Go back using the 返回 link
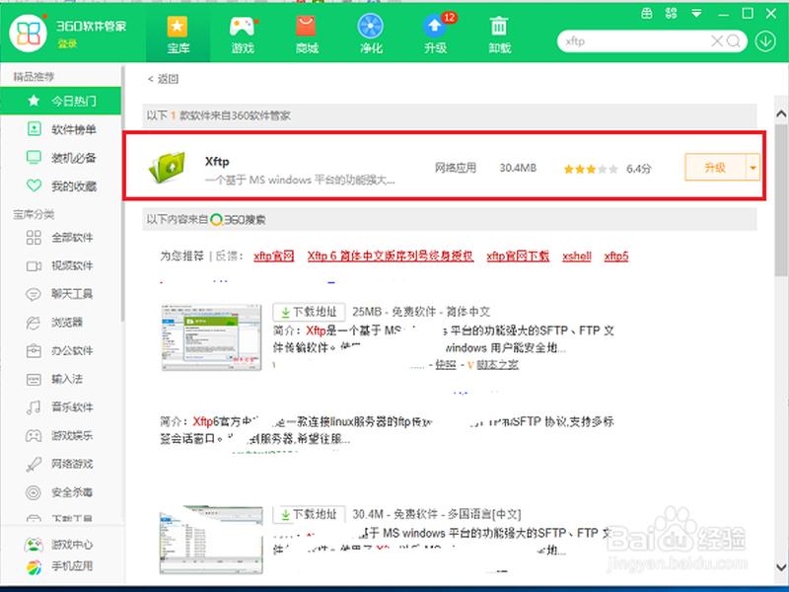This screenshot has height=592, width=789. (163, 79)
